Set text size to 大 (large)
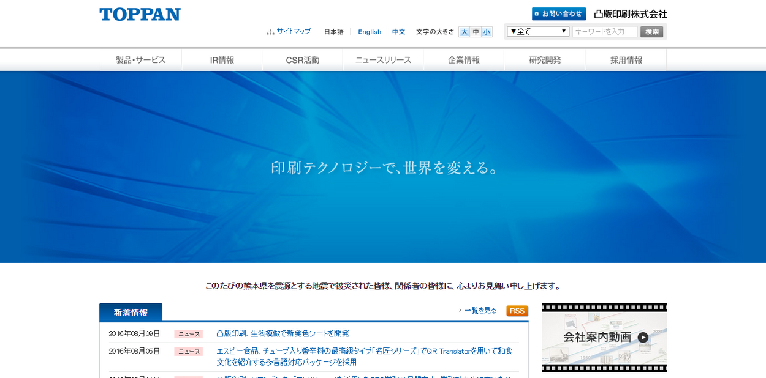 pyautogui.click(x=464, y=32)
